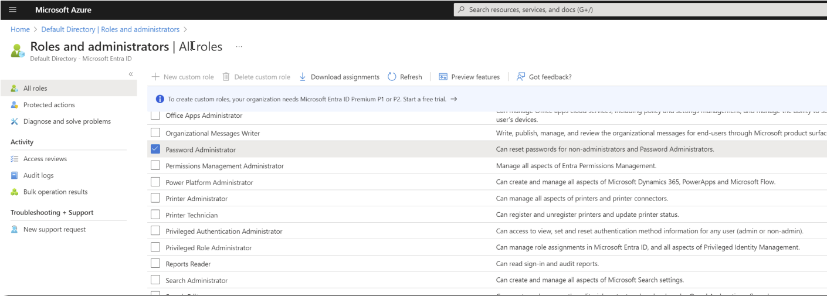Click the Refresh button
The height and width of the screenshot is (296, 827).
click(x=405, y=77)
